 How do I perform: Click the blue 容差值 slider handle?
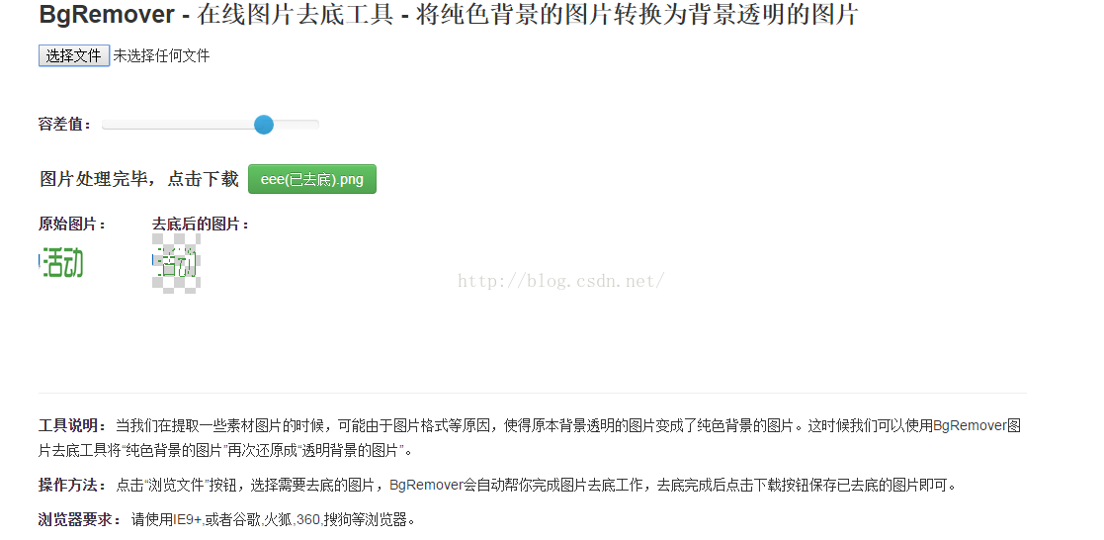pyautogui.click(x=263, y=125)
